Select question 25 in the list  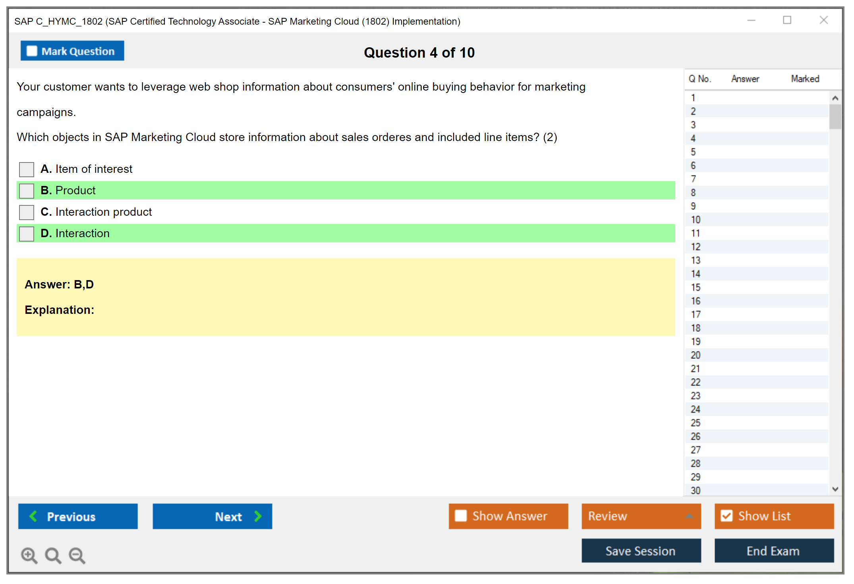pos(696,423)
